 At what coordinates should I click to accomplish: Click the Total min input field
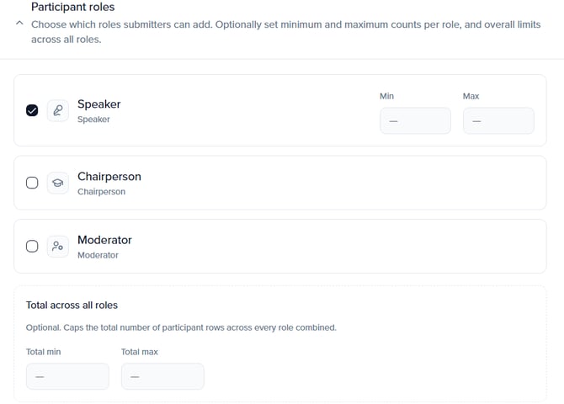click(x=67, y=376)
